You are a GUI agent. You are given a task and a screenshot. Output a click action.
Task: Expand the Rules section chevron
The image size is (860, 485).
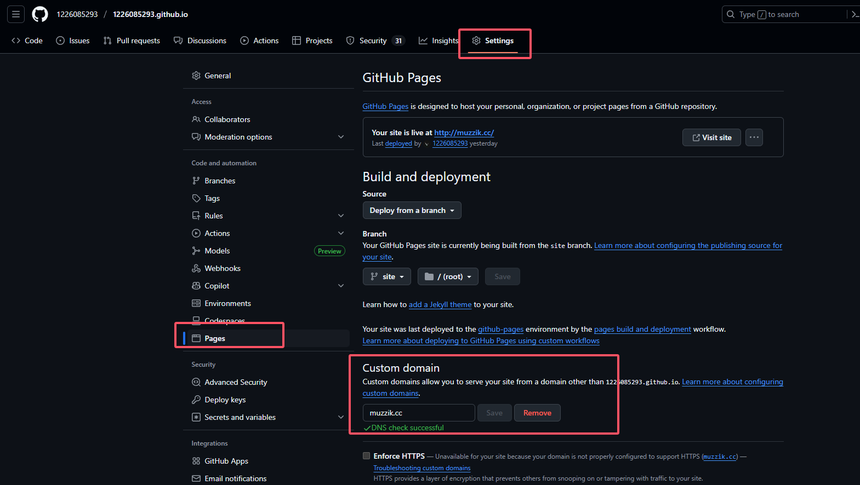[x=341, y=216]
